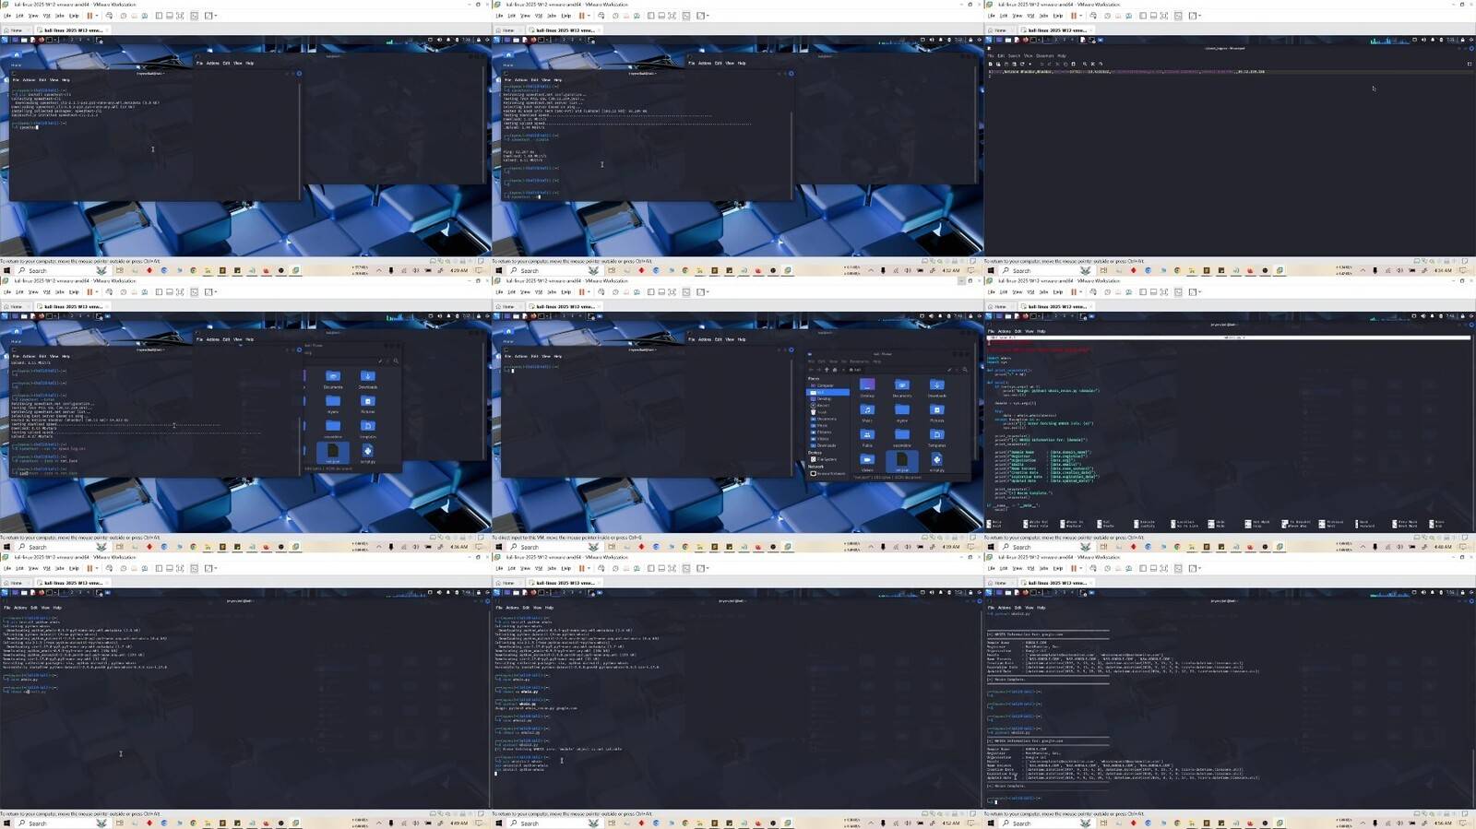
Task: Open Mousepad's Document menu in the Mousepad screenshot
Action: click(x=1045, y=55)
